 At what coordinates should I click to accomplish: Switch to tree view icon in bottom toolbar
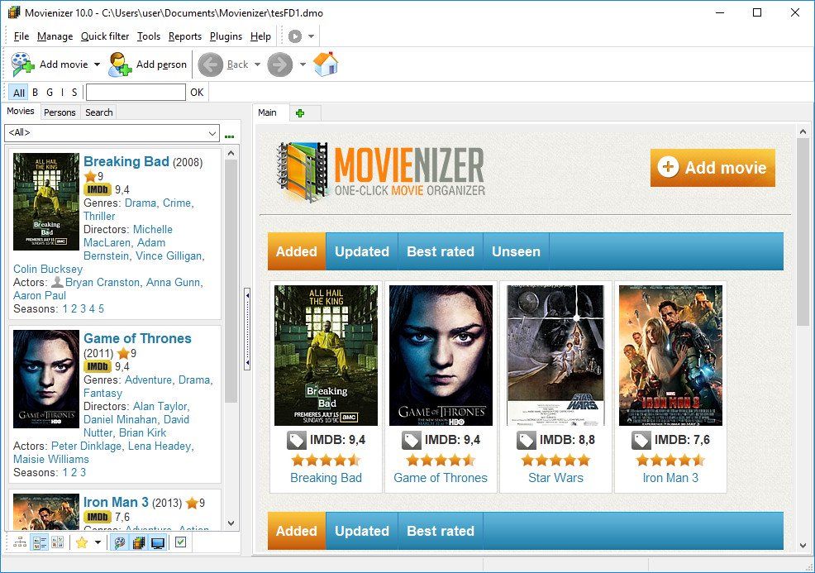point(20,542)
